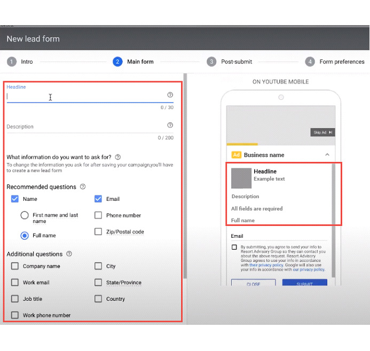Click the Headline field help icon
This screenshot has width=370, height=351.
coord(170,95)
